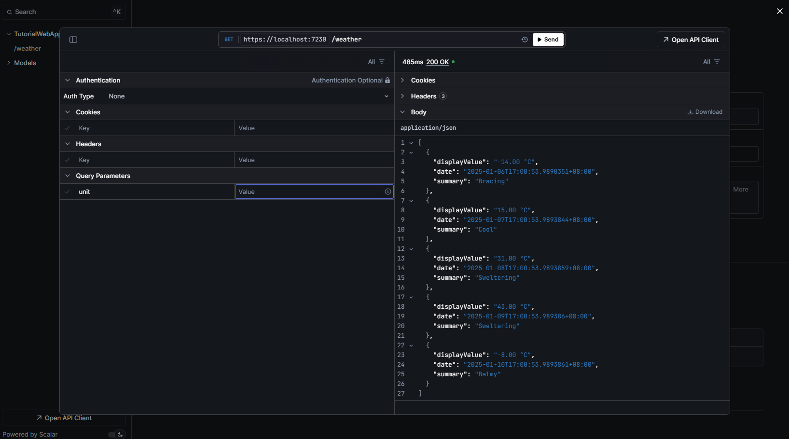Image resolution: width=789 pixels, height=439 pixels.
Task: Click the Open API Client button in header
Action: [691, 40]
